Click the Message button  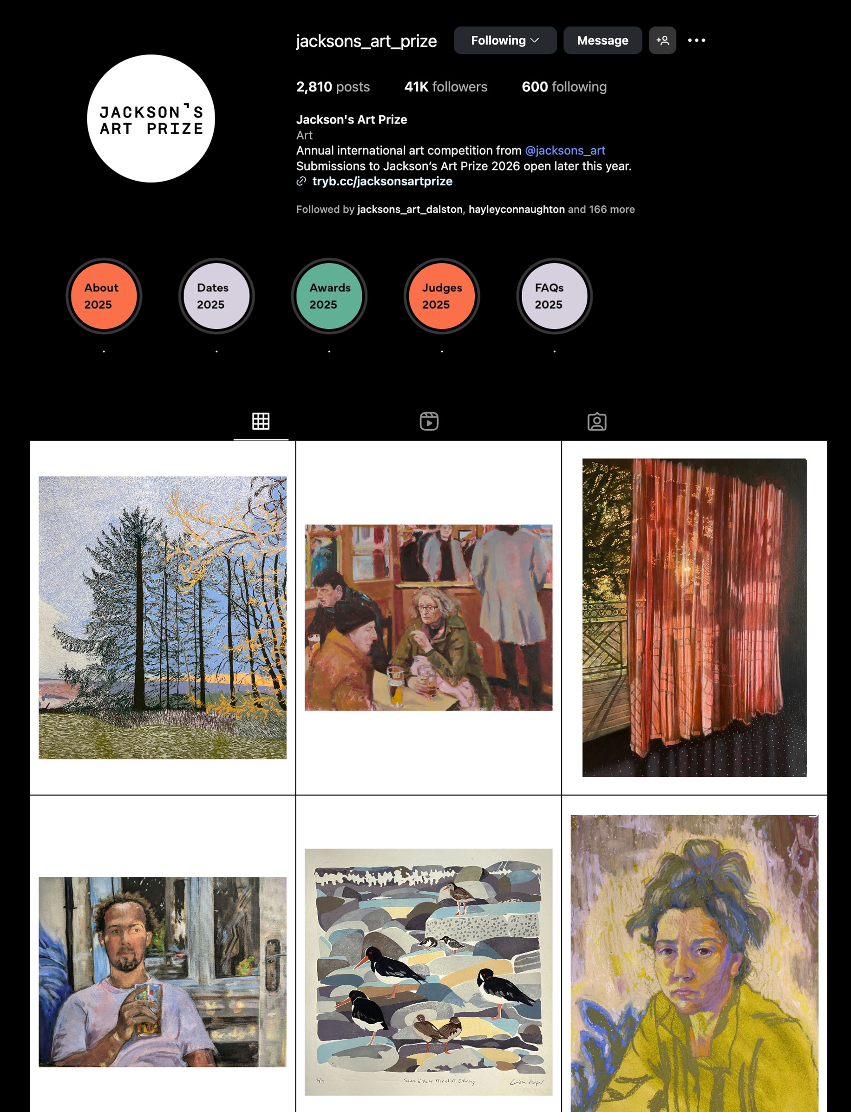(602, 40)
